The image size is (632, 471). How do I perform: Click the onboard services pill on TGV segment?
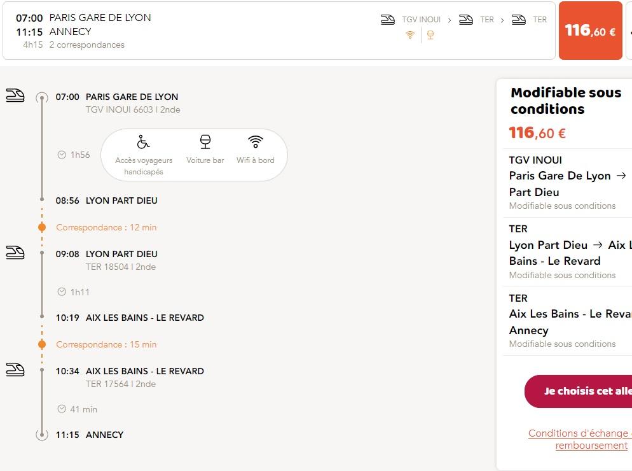click(195, 155)
